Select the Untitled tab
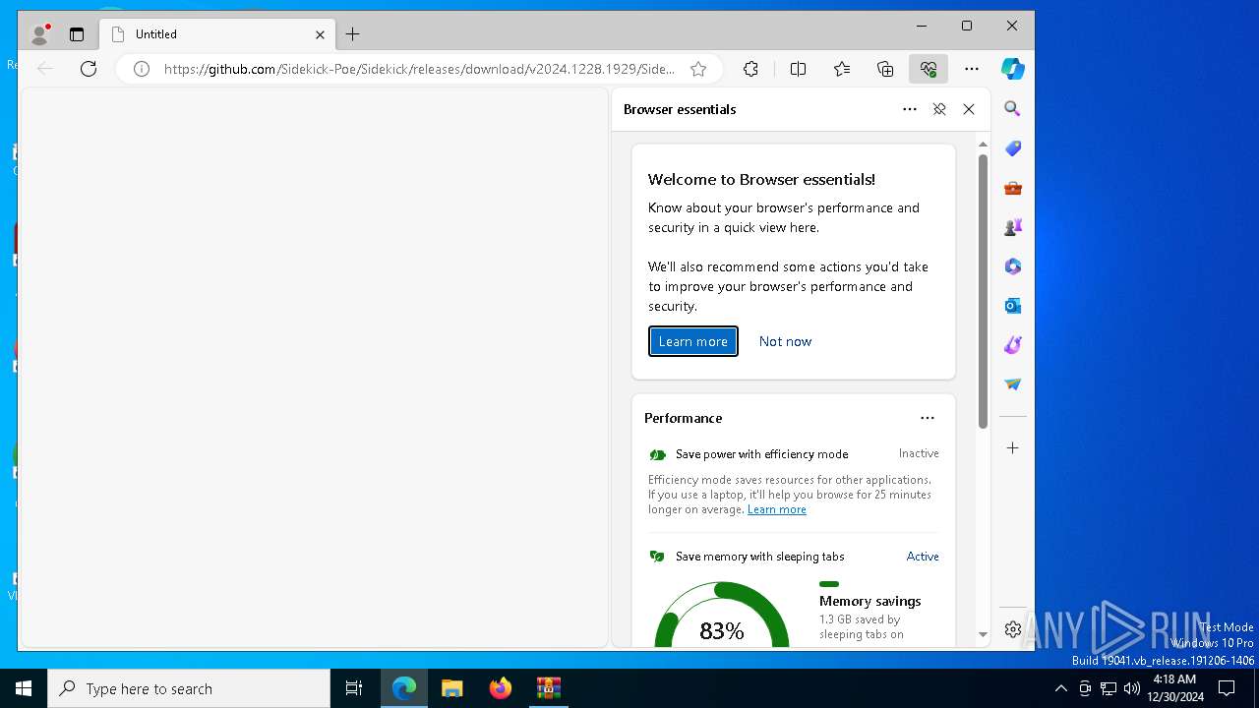This screenshot has height=708, width=1259. [216, 34]
